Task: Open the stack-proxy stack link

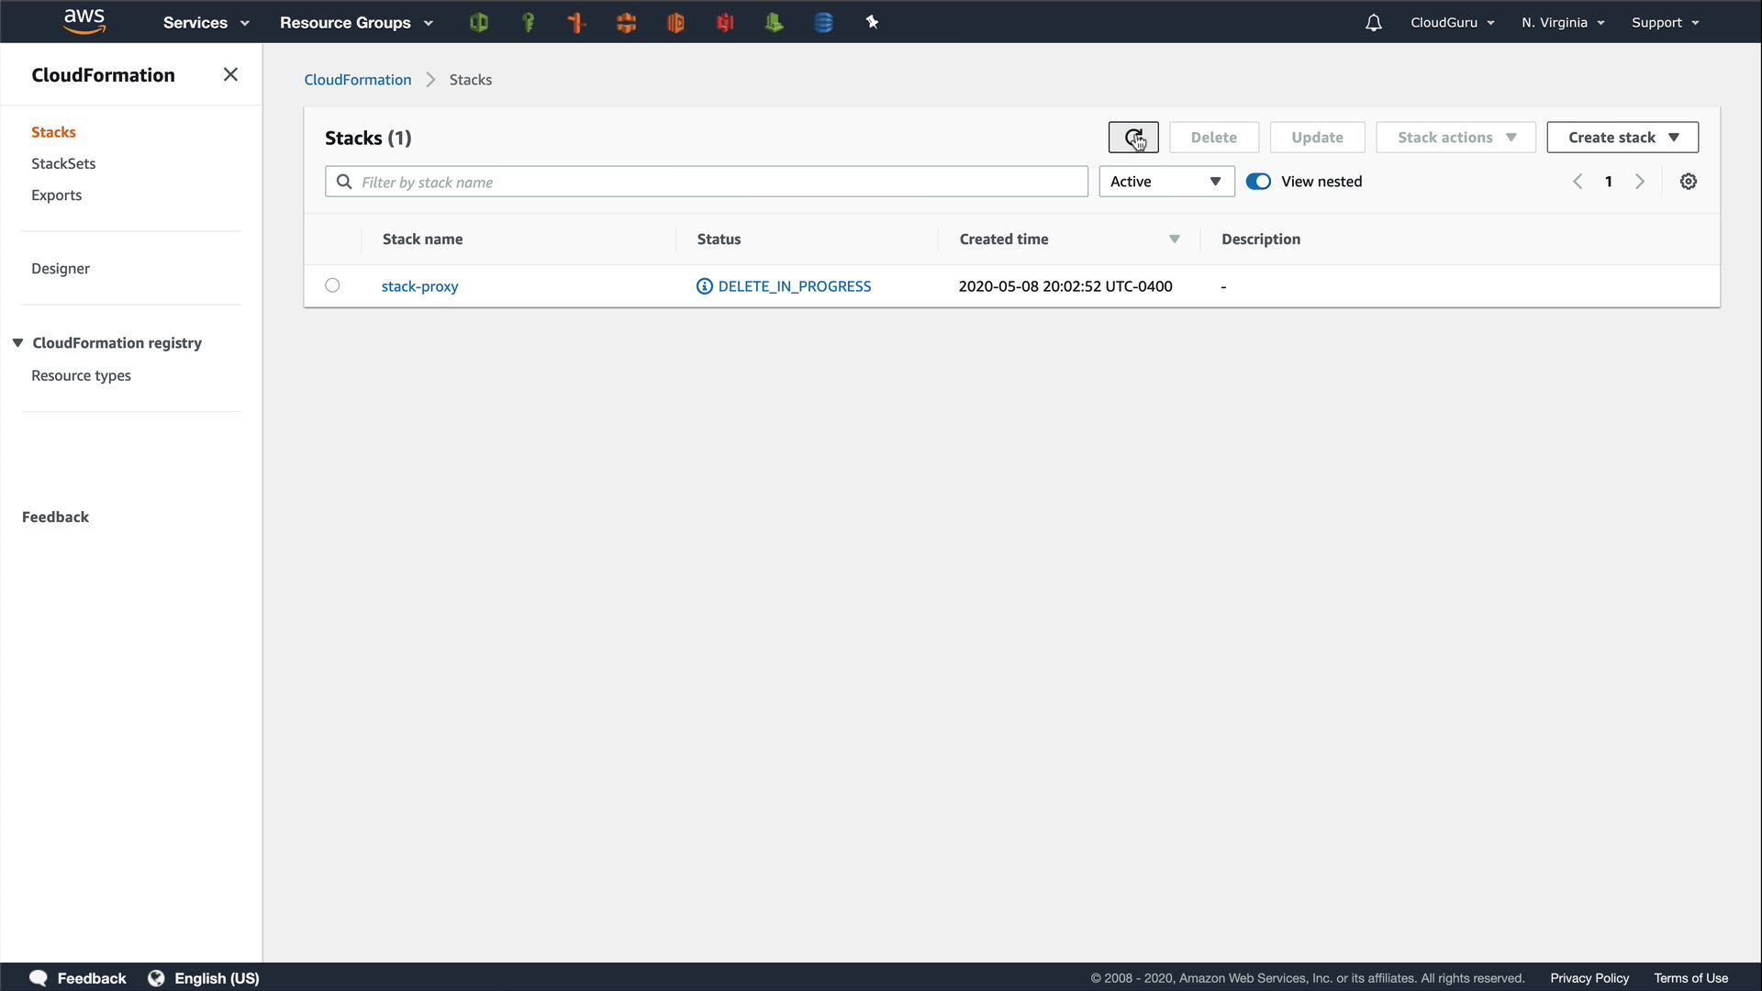Action: coord(419,286)
